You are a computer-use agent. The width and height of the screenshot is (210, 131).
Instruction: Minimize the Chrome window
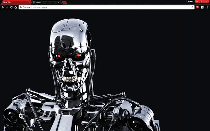click(x=197, y=1)
